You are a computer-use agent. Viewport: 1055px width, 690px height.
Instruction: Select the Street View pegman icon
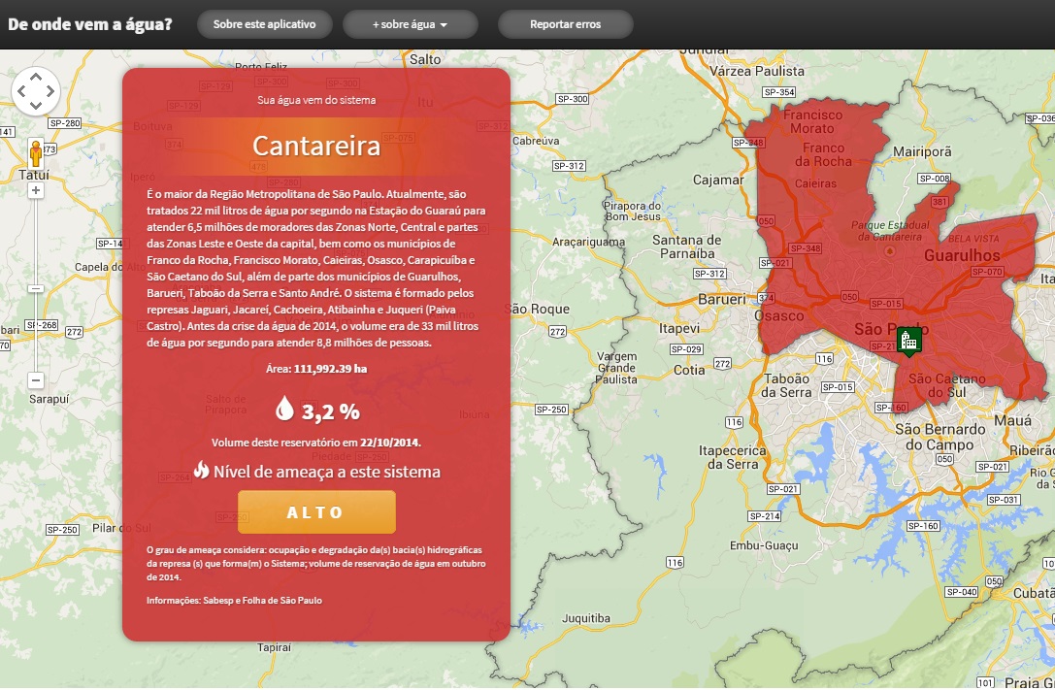click(x=36, y=154)
